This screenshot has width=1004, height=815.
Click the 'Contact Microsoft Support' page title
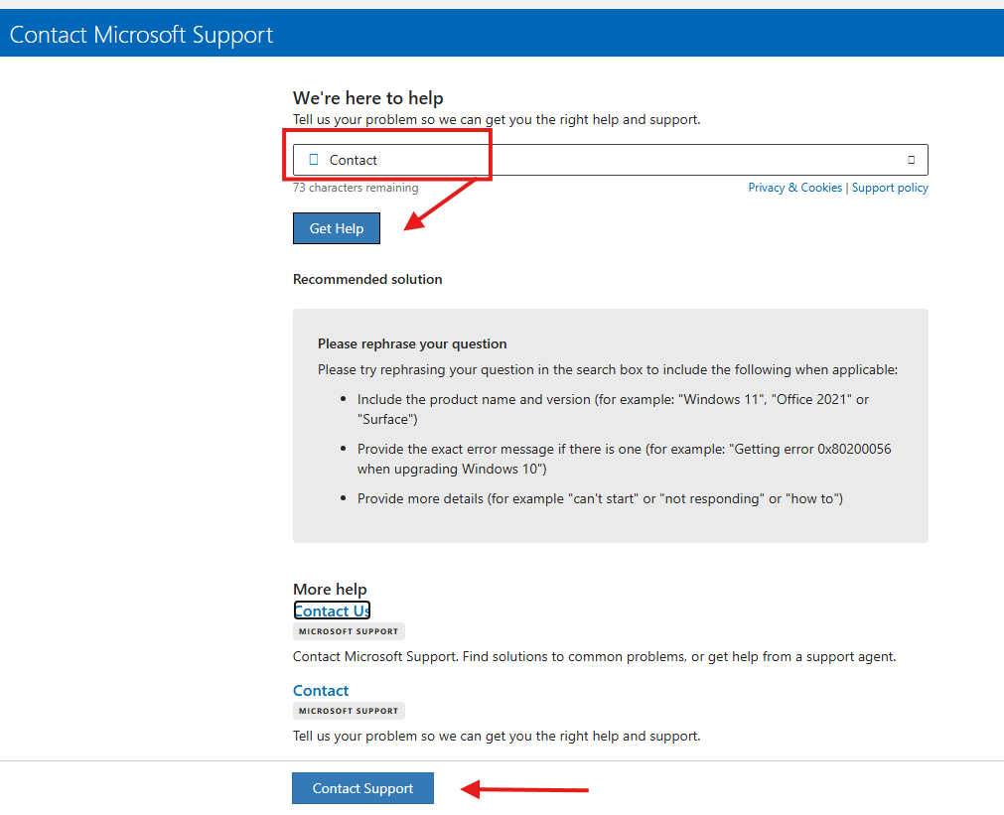pyautogui.click(x=141, y=35)
